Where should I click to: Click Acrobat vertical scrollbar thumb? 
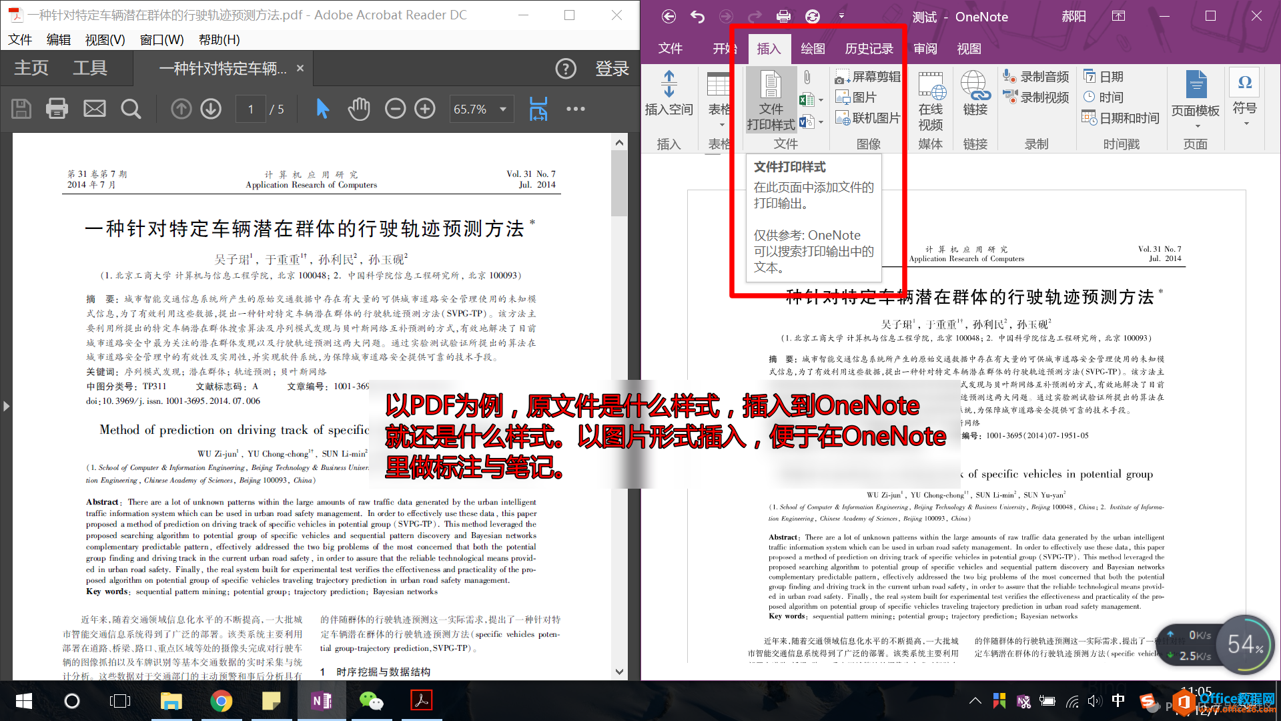pos(619,184)
